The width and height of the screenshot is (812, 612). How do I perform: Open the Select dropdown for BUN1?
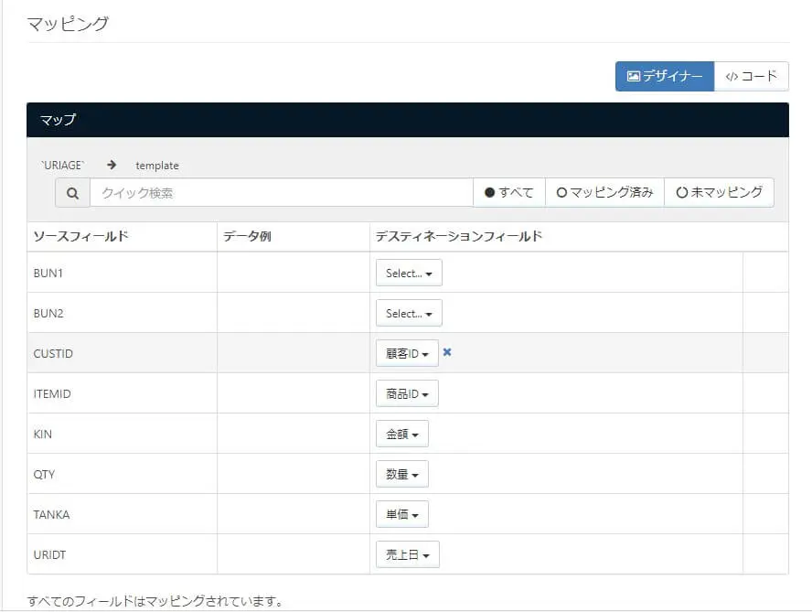[409, 274]
